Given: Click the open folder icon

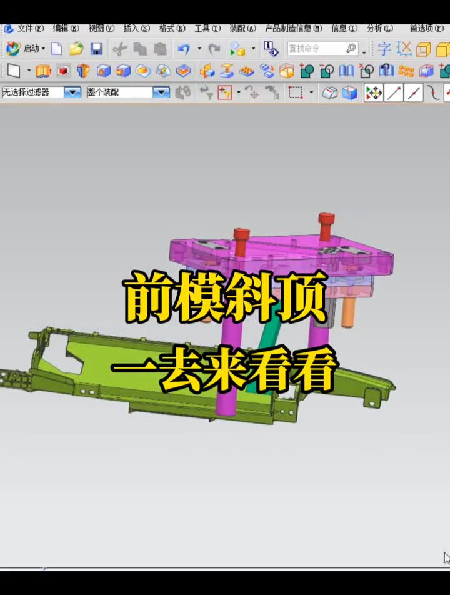Looking at the screenshot, I should (76, 49).
